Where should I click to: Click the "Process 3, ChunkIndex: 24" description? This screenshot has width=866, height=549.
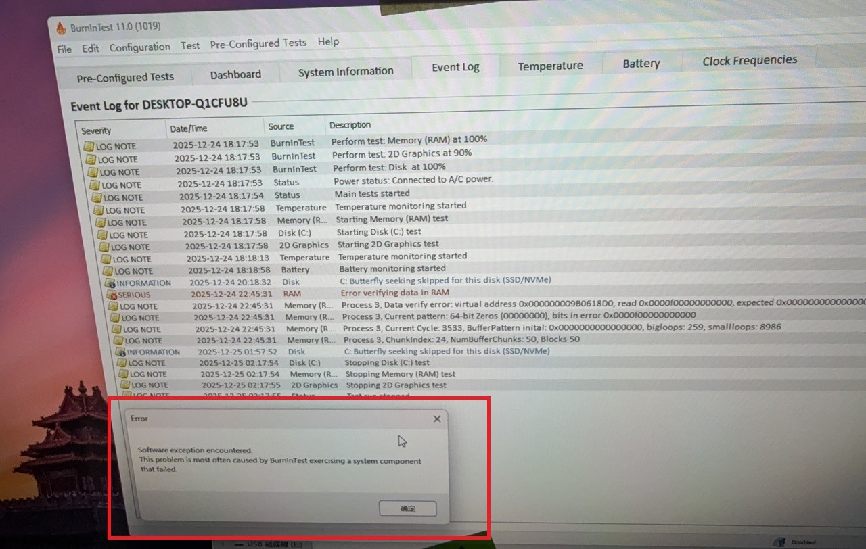(462, 339)
